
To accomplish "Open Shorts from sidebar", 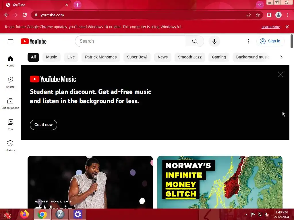I will point(10,82).
